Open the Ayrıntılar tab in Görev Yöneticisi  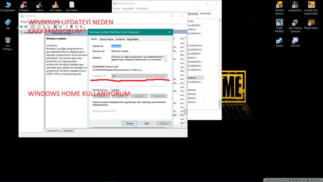[x=193, y=14]
